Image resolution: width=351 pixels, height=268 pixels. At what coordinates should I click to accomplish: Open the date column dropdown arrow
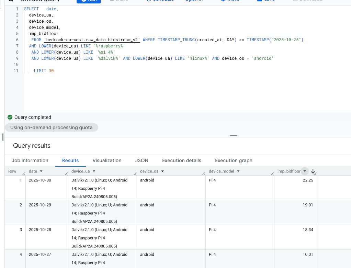[x=41, y=171]
